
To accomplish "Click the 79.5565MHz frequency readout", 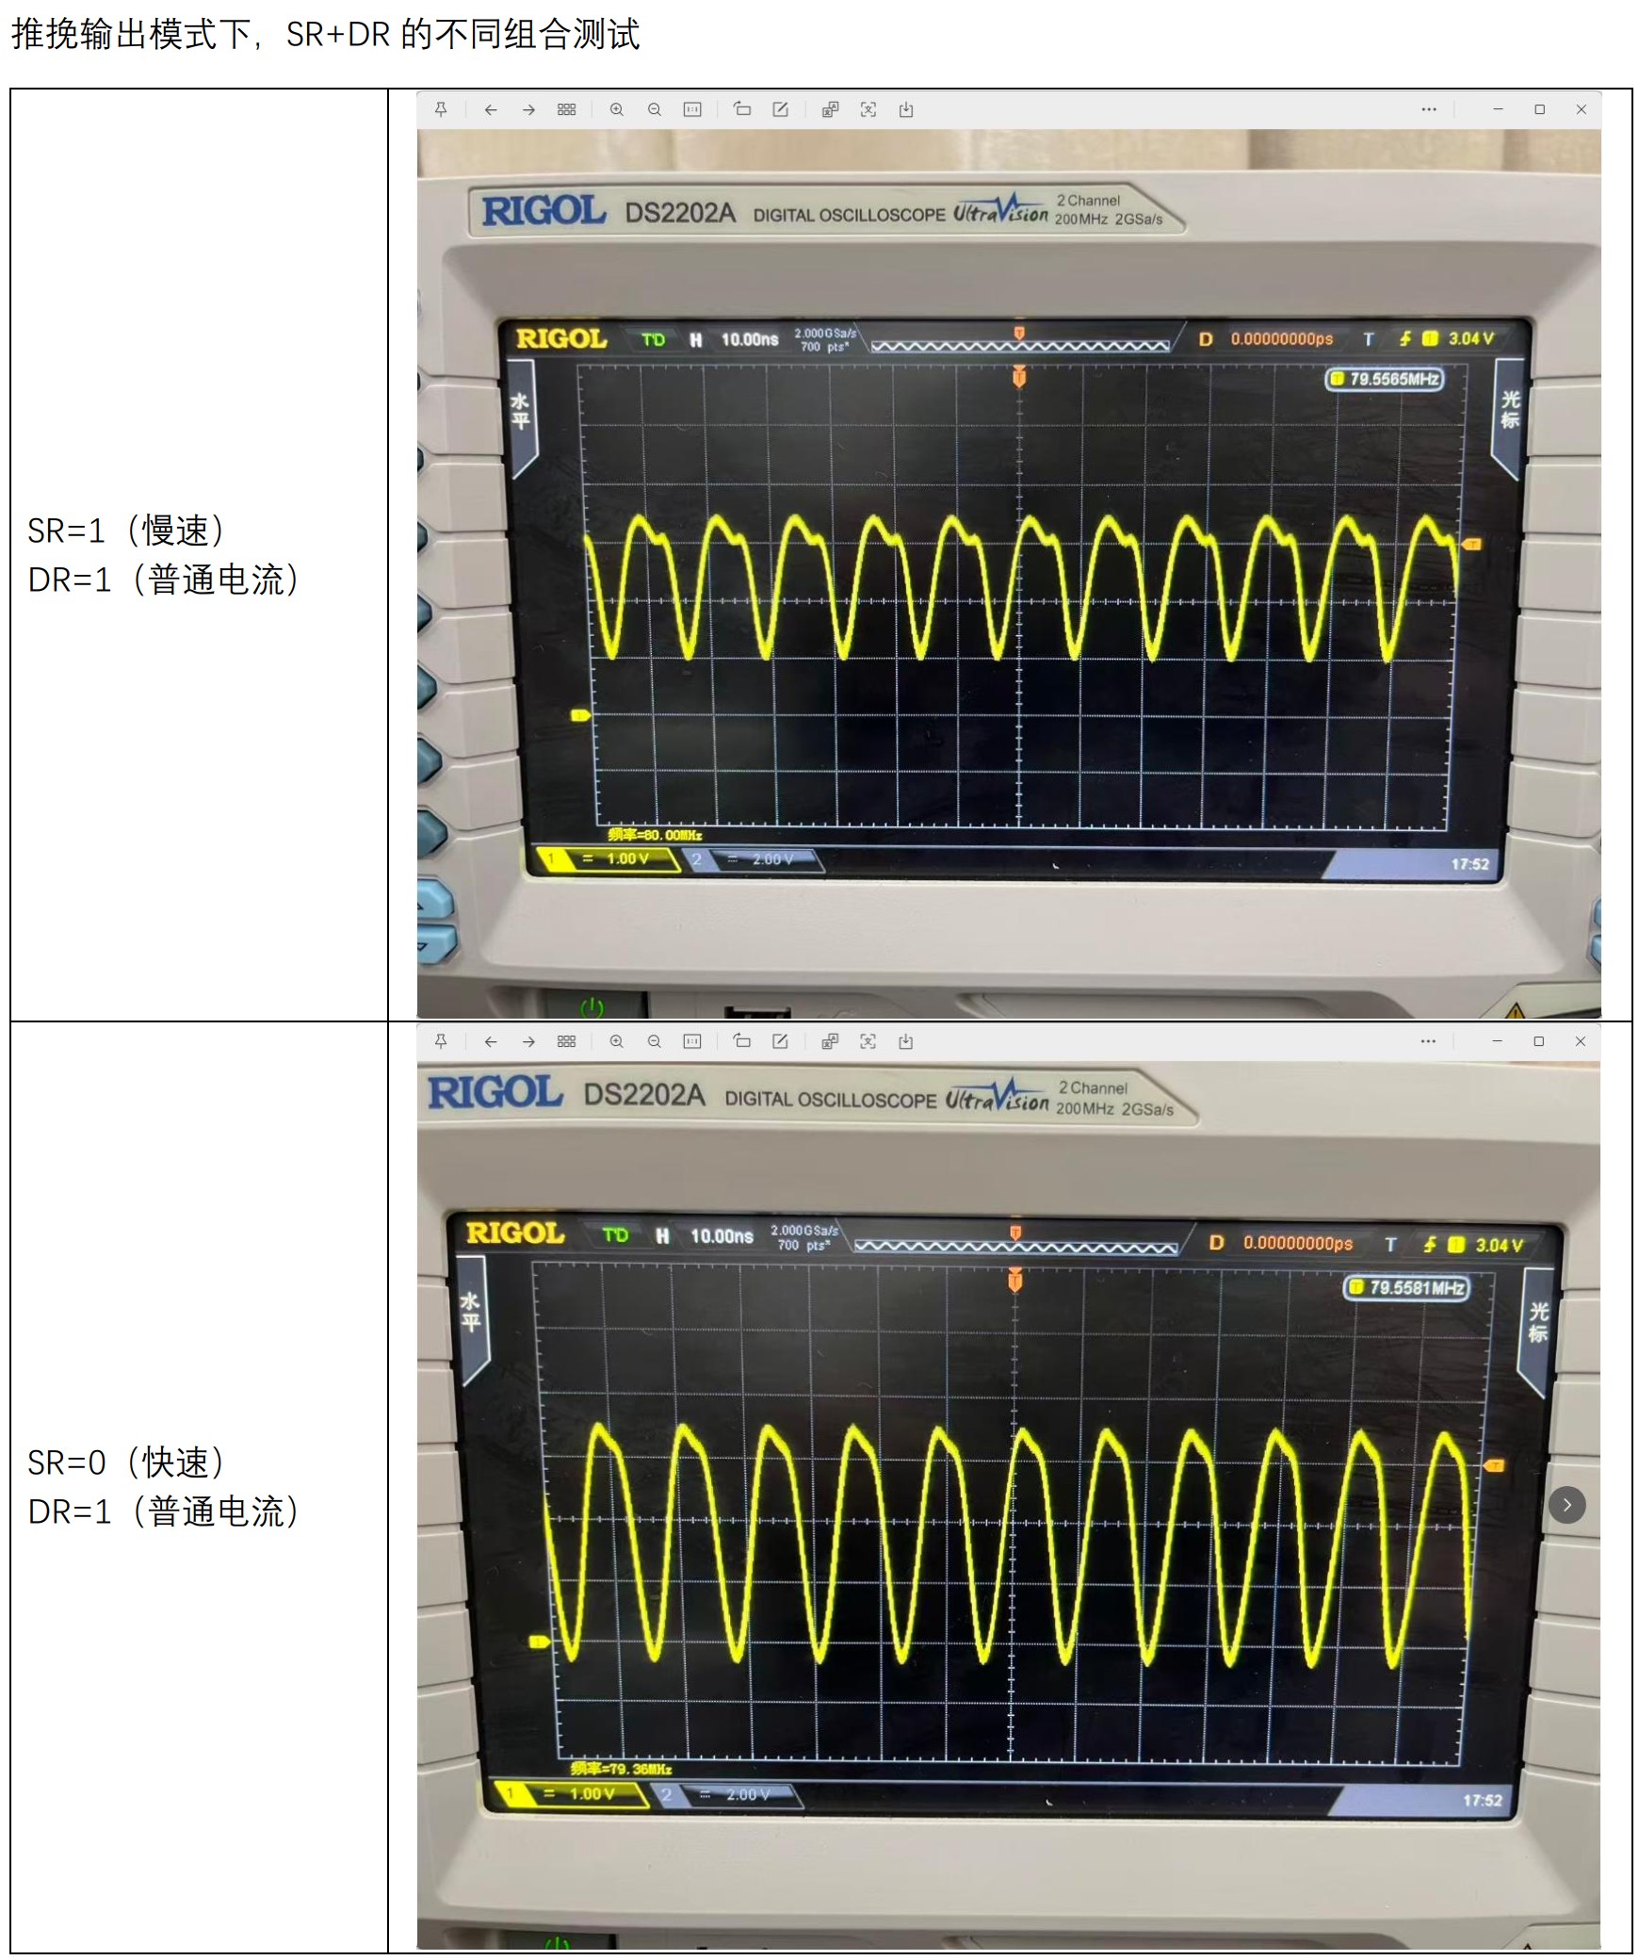I will pos(1385,379).
